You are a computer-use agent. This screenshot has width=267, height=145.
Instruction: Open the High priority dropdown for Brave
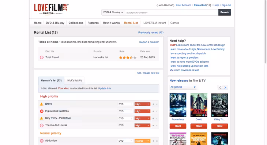142,104
